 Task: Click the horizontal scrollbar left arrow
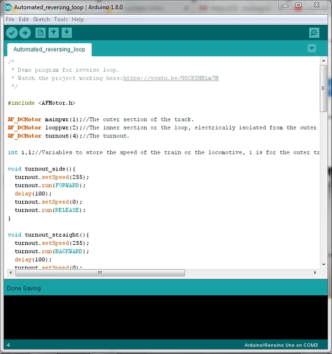(11, 273)
